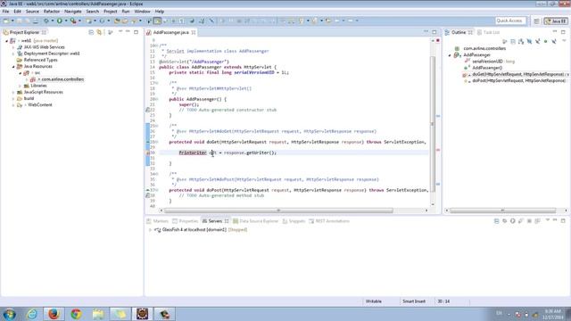Click the Debug bug icon in toolbar
Viewport: 571px width, 321px height.
point(46,21)
